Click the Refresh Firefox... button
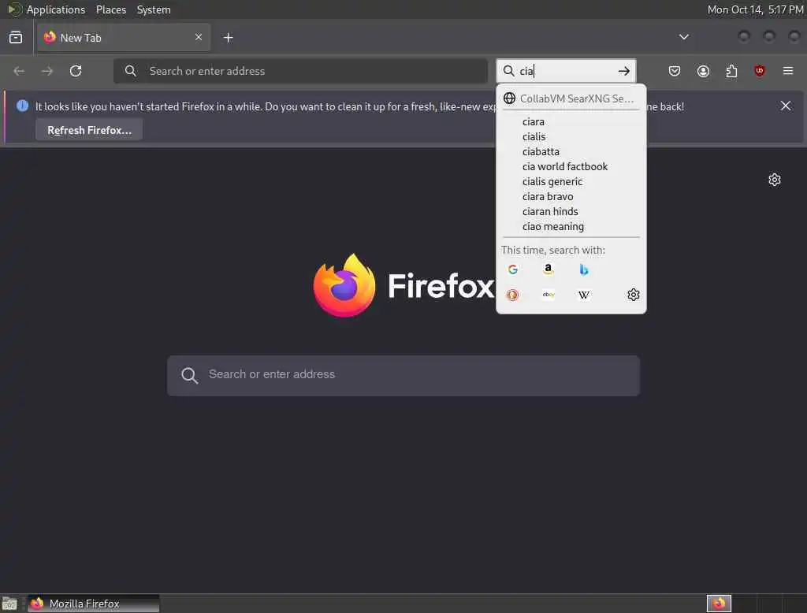The height and width of the screenshot is (613, 807). coord(89,130)
